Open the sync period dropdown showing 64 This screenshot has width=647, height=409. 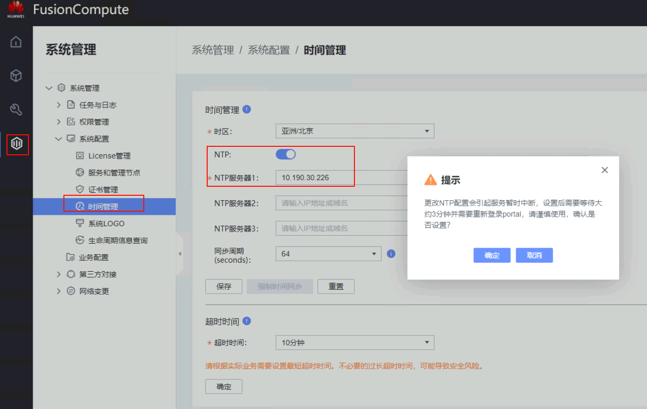328,254
